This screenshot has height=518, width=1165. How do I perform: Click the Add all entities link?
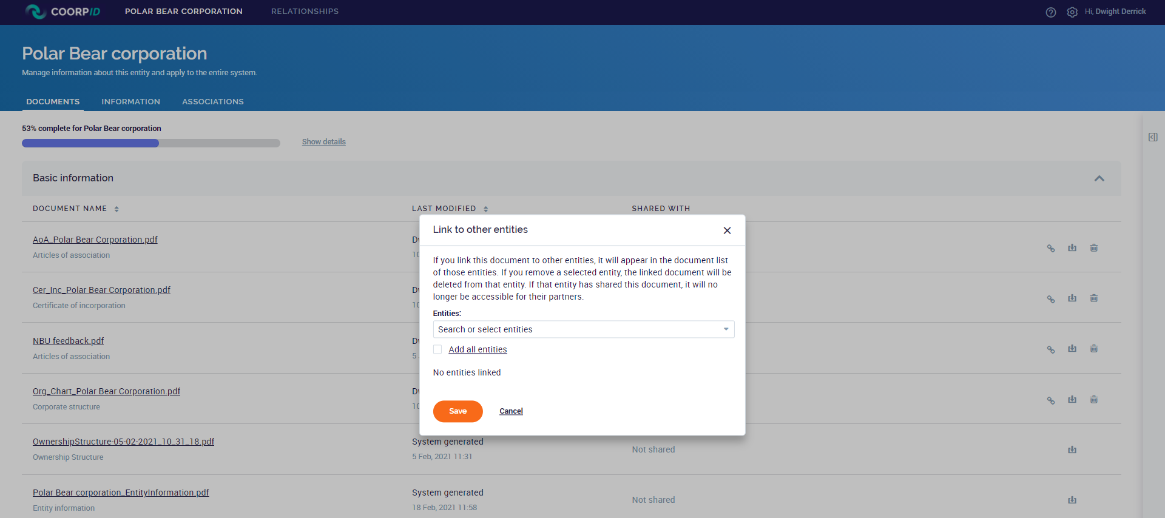coord(478,349)
